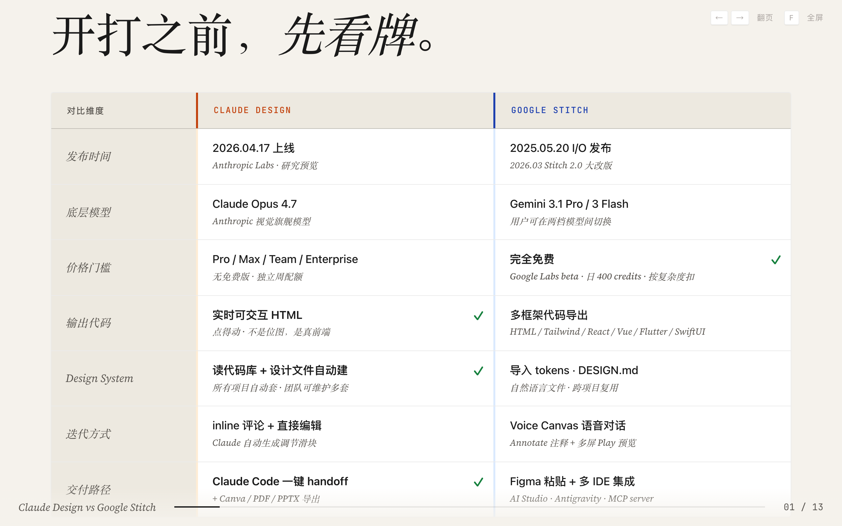Viewport: 842px width, 526px height.
Task: Select the Design System row label
Action: coord(100,378)
